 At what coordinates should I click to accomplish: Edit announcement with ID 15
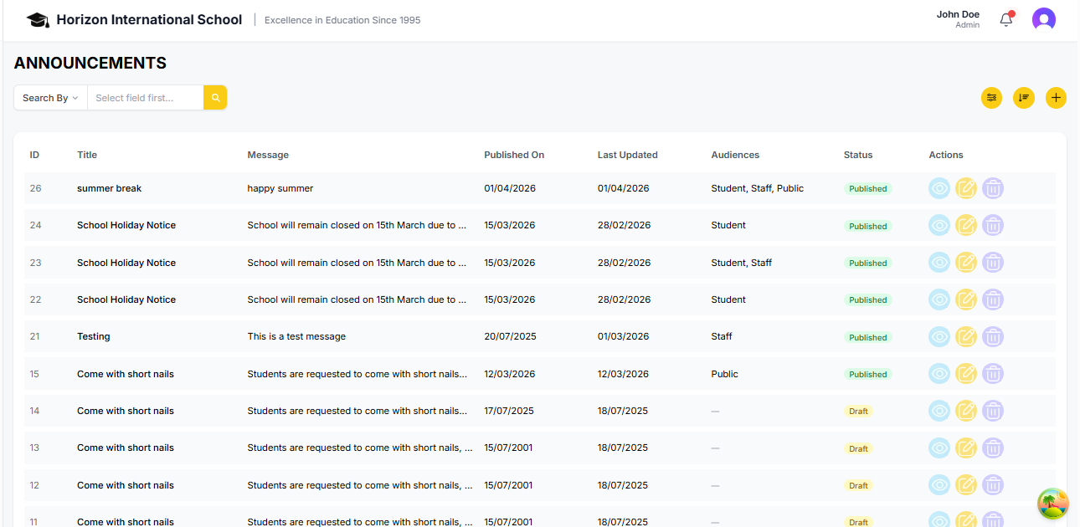[x=966, y=374]
